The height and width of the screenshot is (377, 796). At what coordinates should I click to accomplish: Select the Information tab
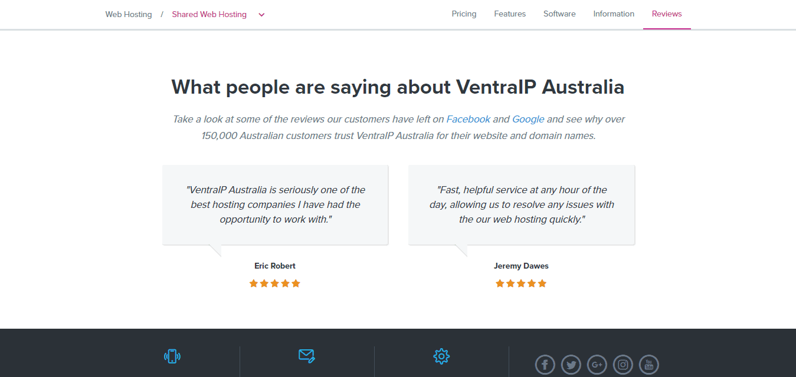[x=614, y=14]
